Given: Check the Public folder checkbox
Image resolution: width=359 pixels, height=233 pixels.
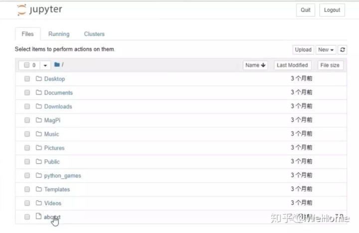Looking at the screenshot, I should [x=27, y=162].
